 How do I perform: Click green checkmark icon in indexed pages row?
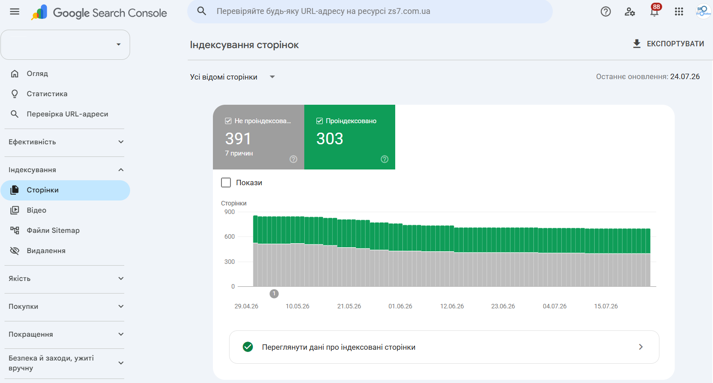click(248, 347)
